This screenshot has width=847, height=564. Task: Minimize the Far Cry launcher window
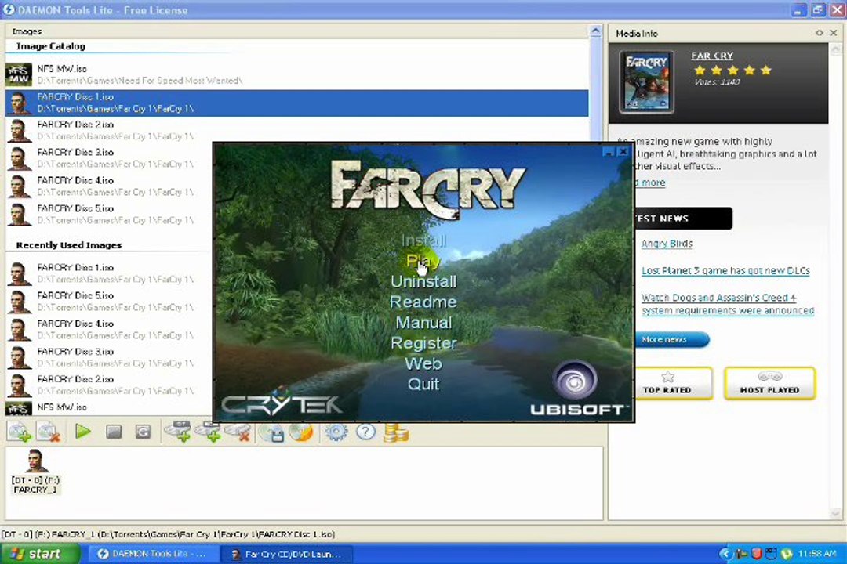(x=609, y=152)
